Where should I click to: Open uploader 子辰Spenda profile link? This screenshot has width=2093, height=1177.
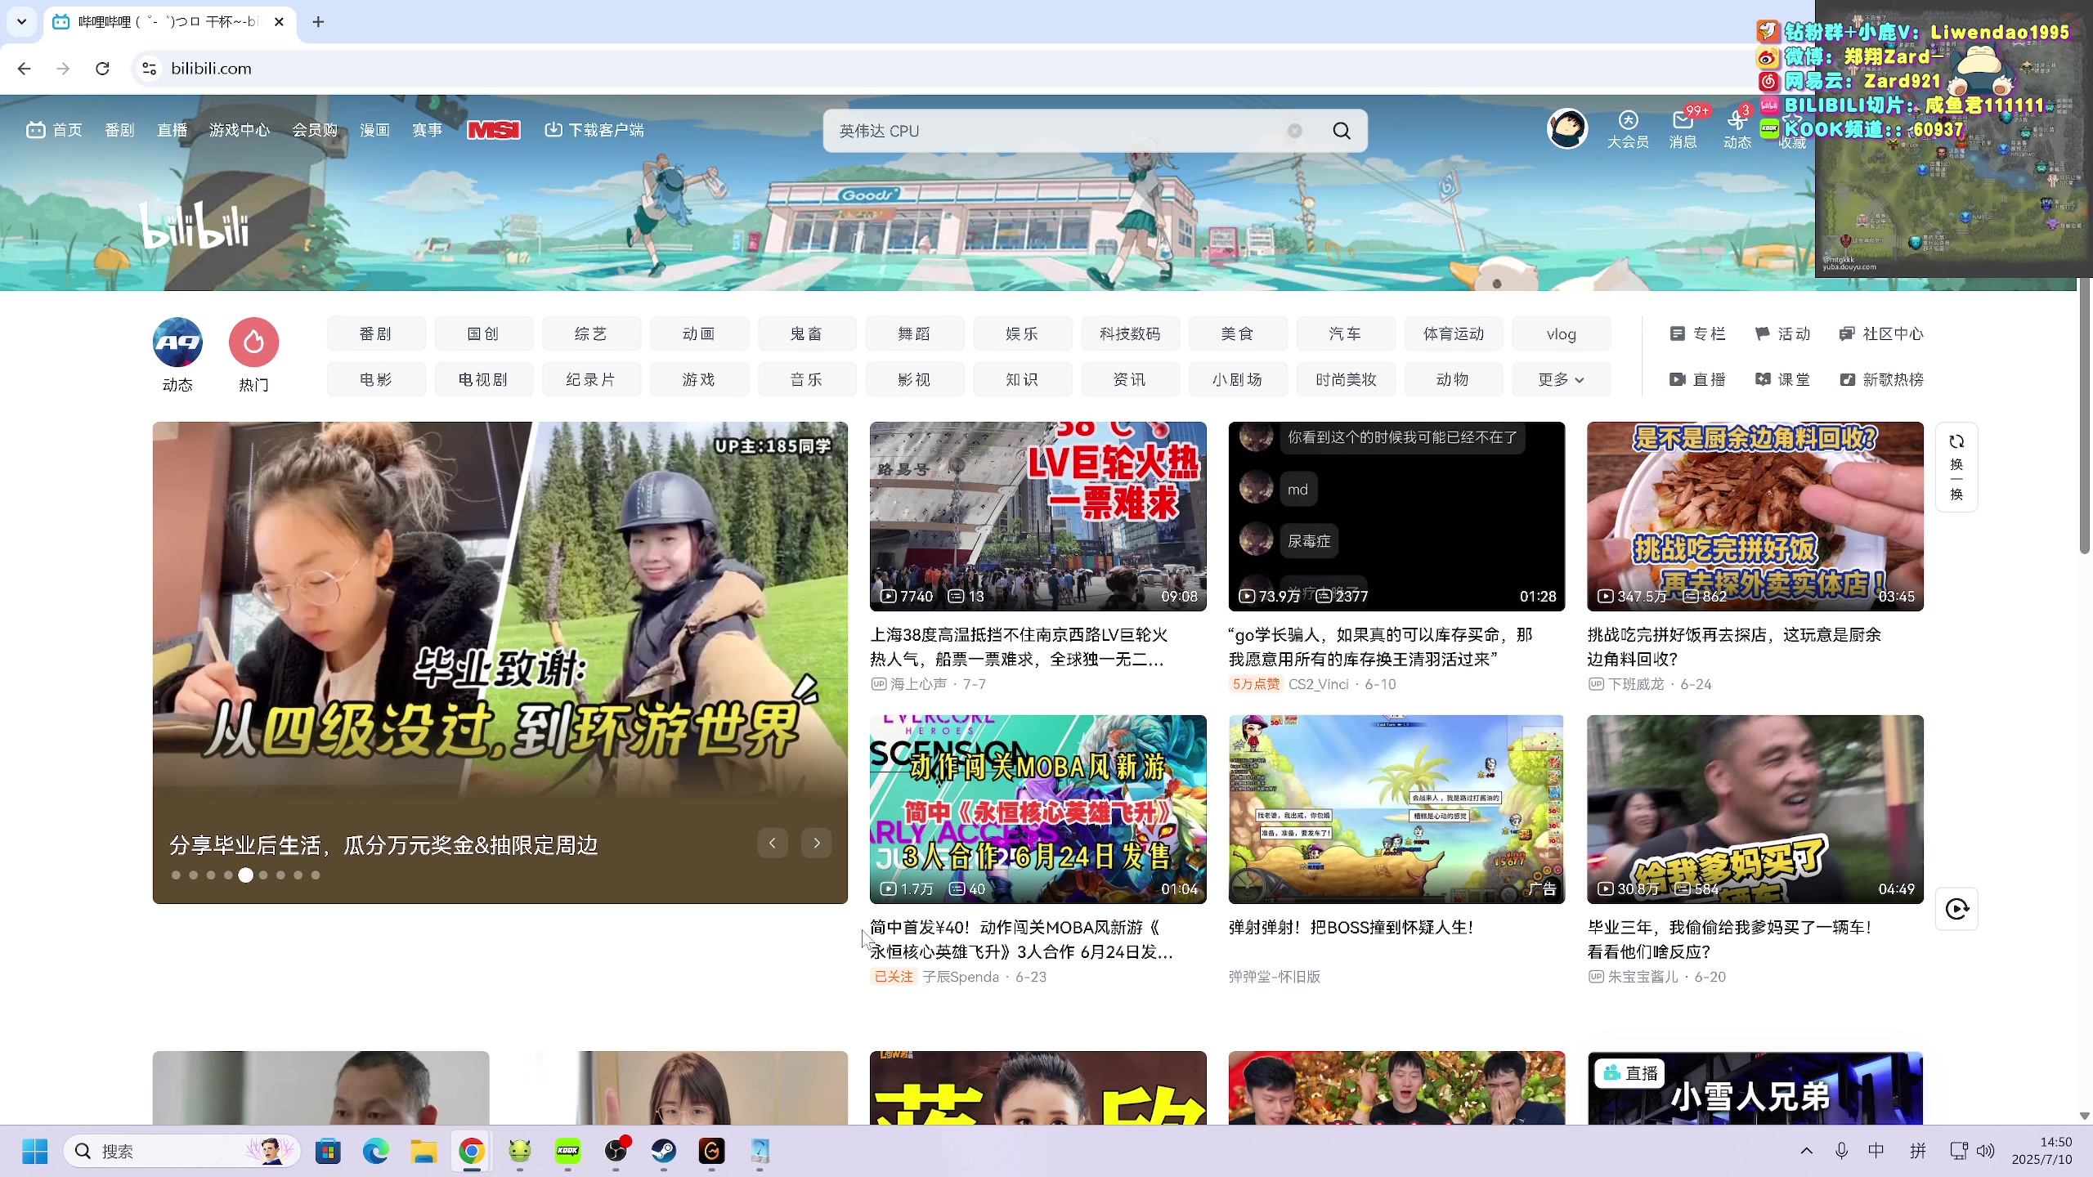(961, 977)
